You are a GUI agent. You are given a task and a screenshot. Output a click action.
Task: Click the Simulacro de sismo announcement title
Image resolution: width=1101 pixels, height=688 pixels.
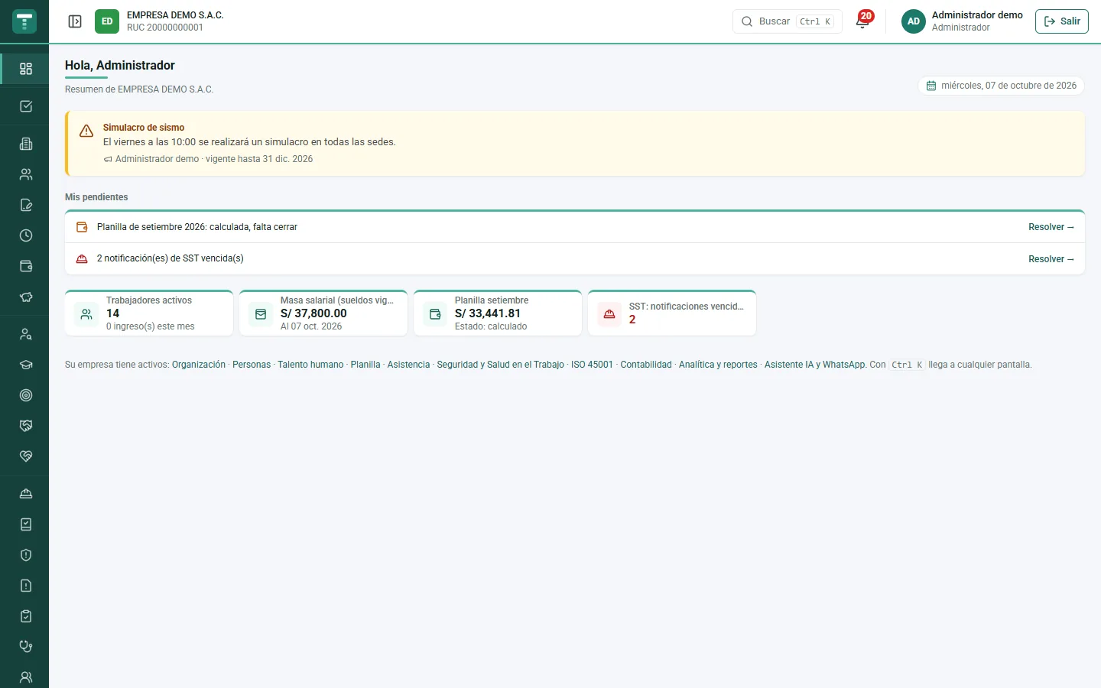coord(144,128)
